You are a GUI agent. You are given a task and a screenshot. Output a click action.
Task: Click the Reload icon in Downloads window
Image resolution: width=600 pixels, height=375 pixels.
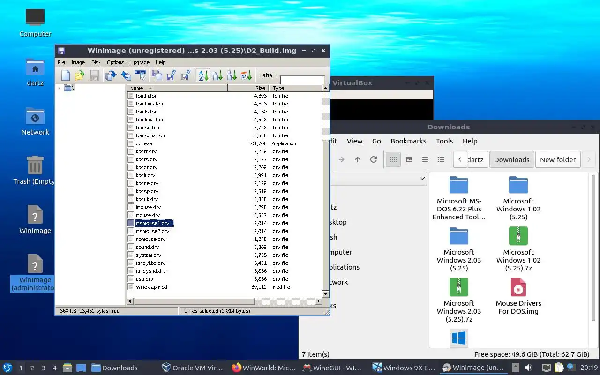[374, 159]
